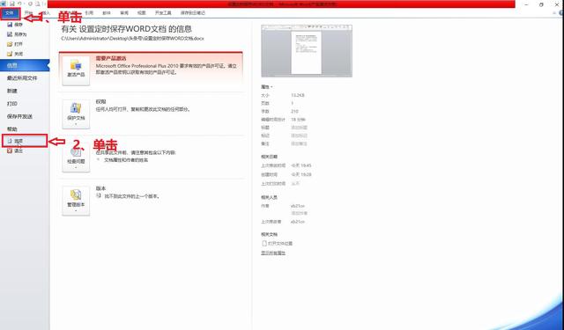564x330 pixels.
Task: Open the 审阅 (Review) ribbon tab
Action: click(124, 13)
